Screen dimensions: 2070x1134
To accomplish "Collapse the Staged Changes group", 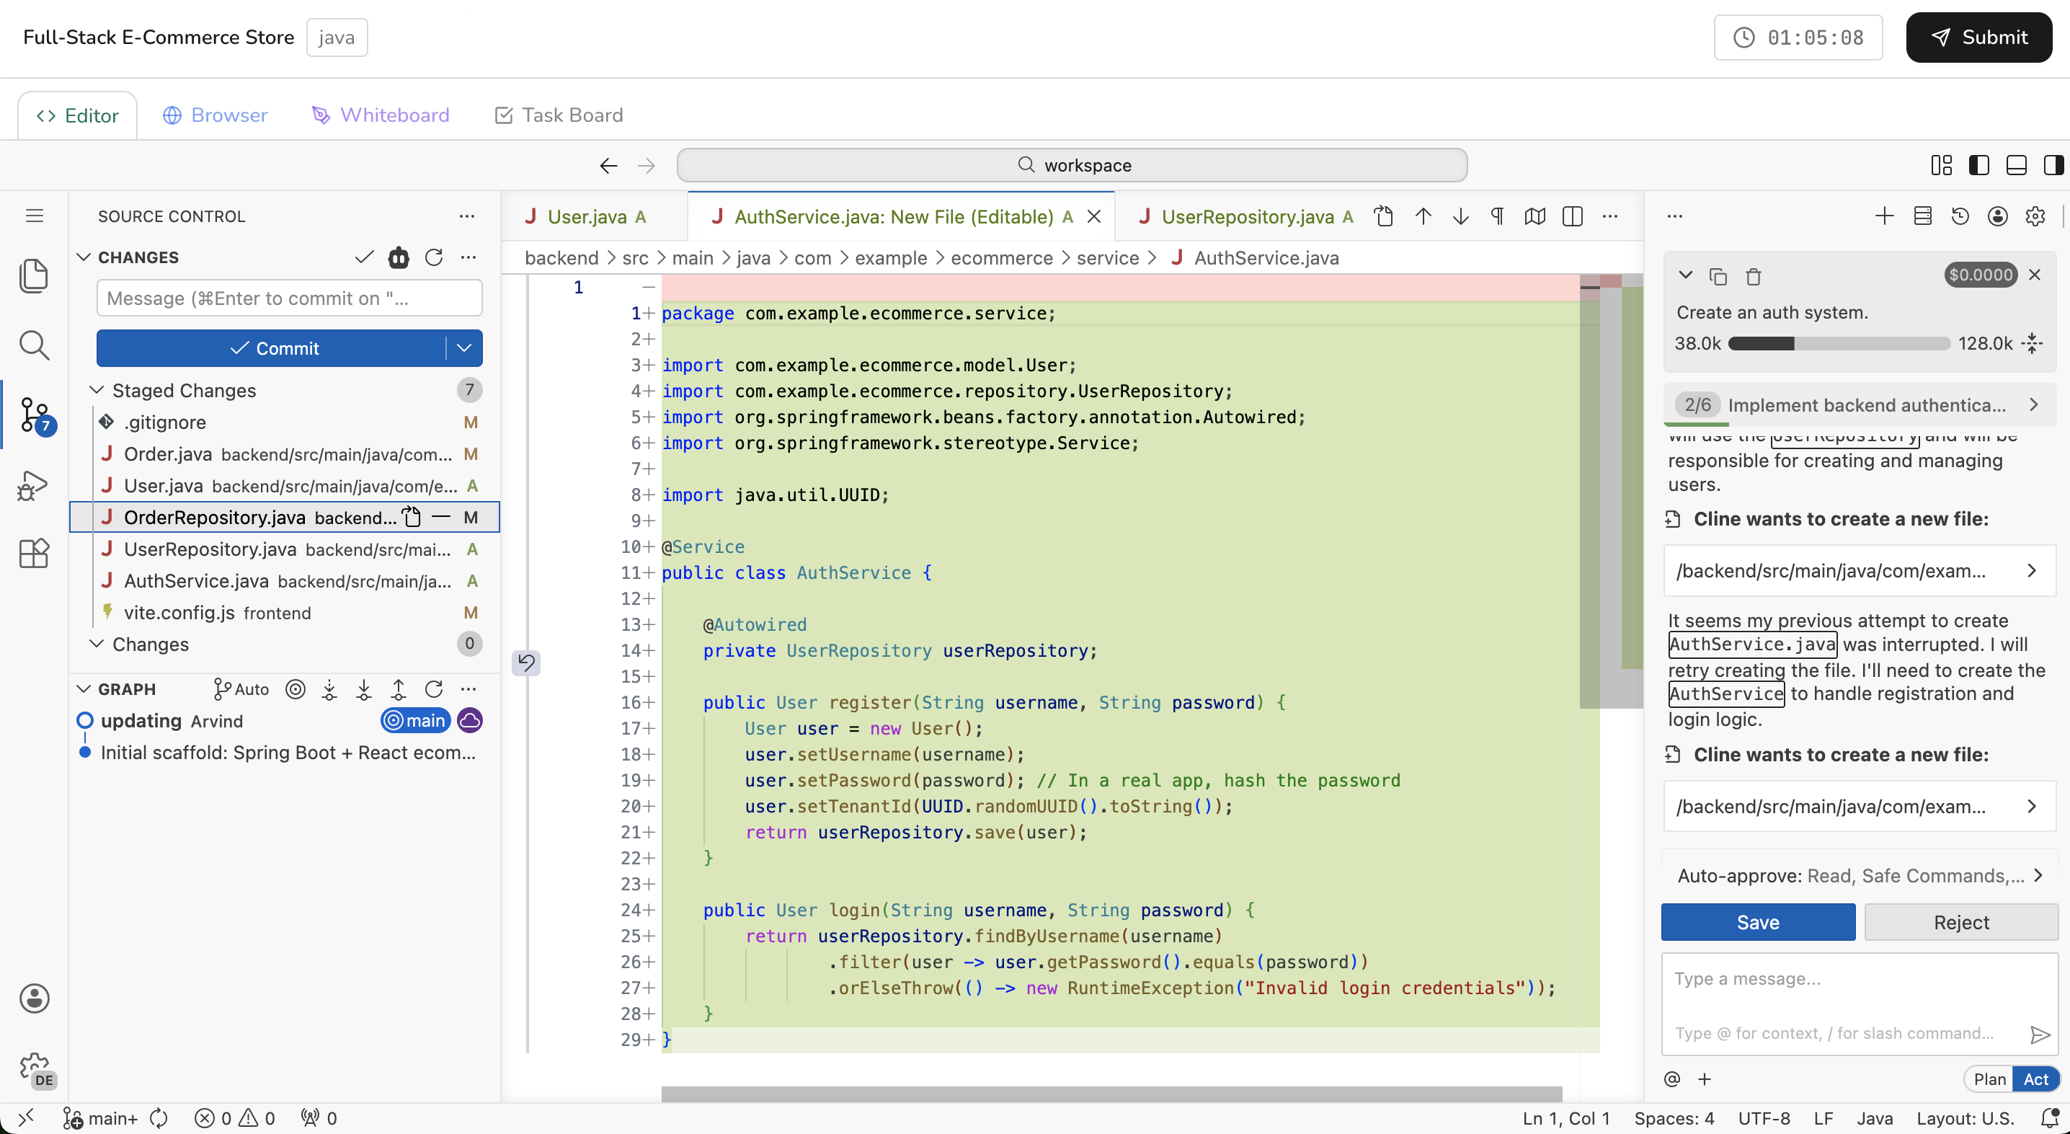I will click(x=97, y=390).
